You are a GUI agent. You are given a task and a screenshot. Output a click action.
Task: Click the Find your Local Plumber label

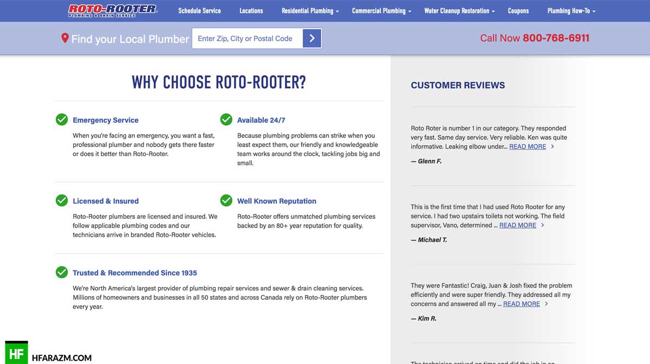130,39
